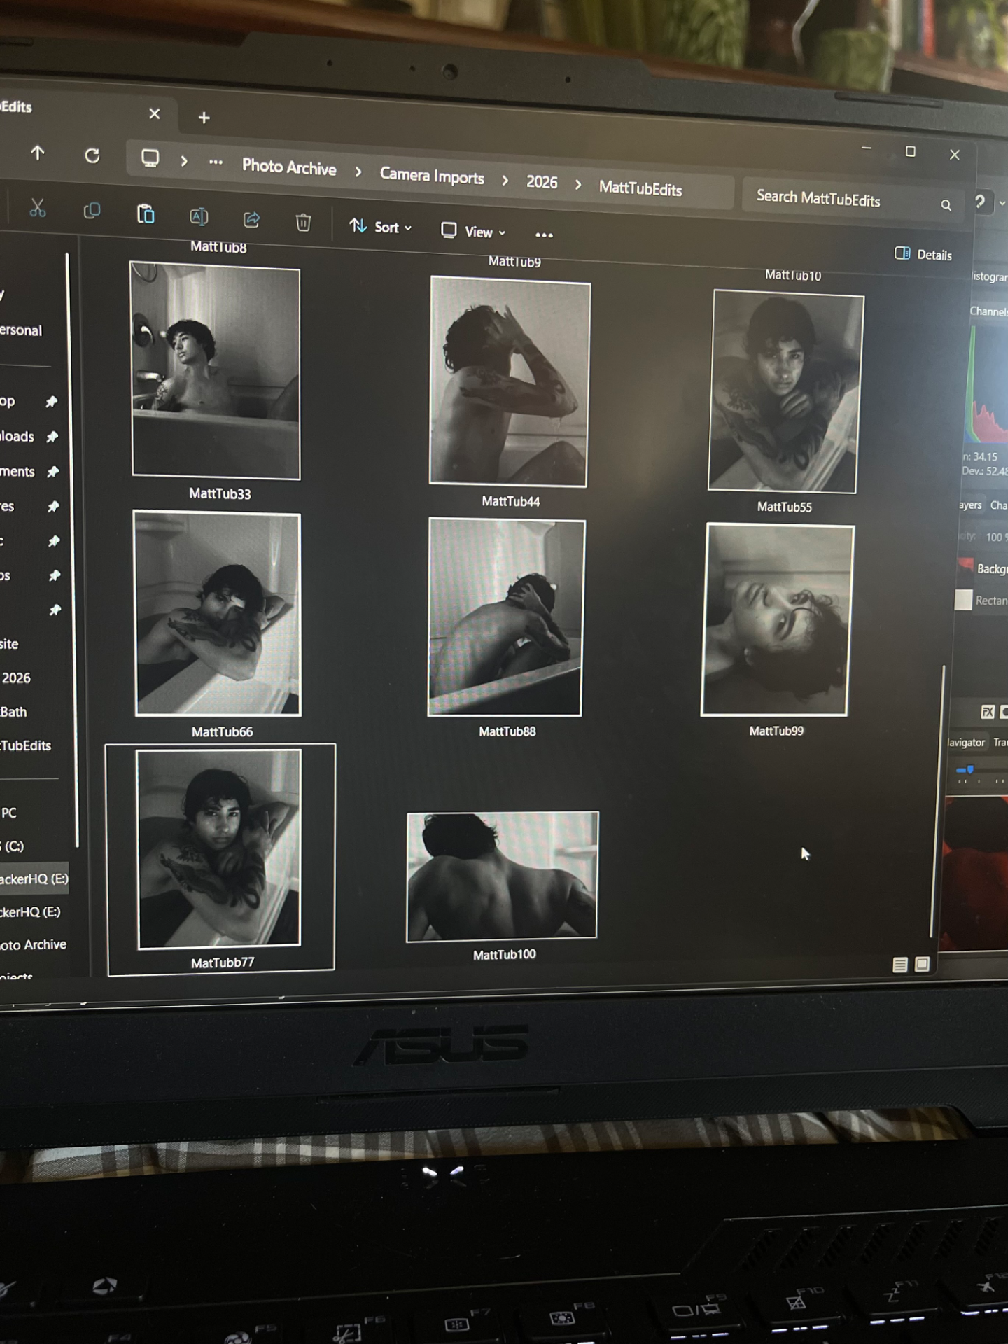The width and height of the screenshot is (1008, 1344).
Task: Select the Rectangle layer thumbnail in editor behind
Action: (x=964, y=600)
